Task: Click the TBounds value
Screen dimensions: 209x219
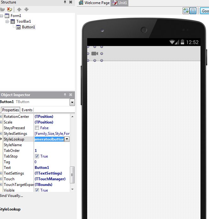Action: pos(43,185)
